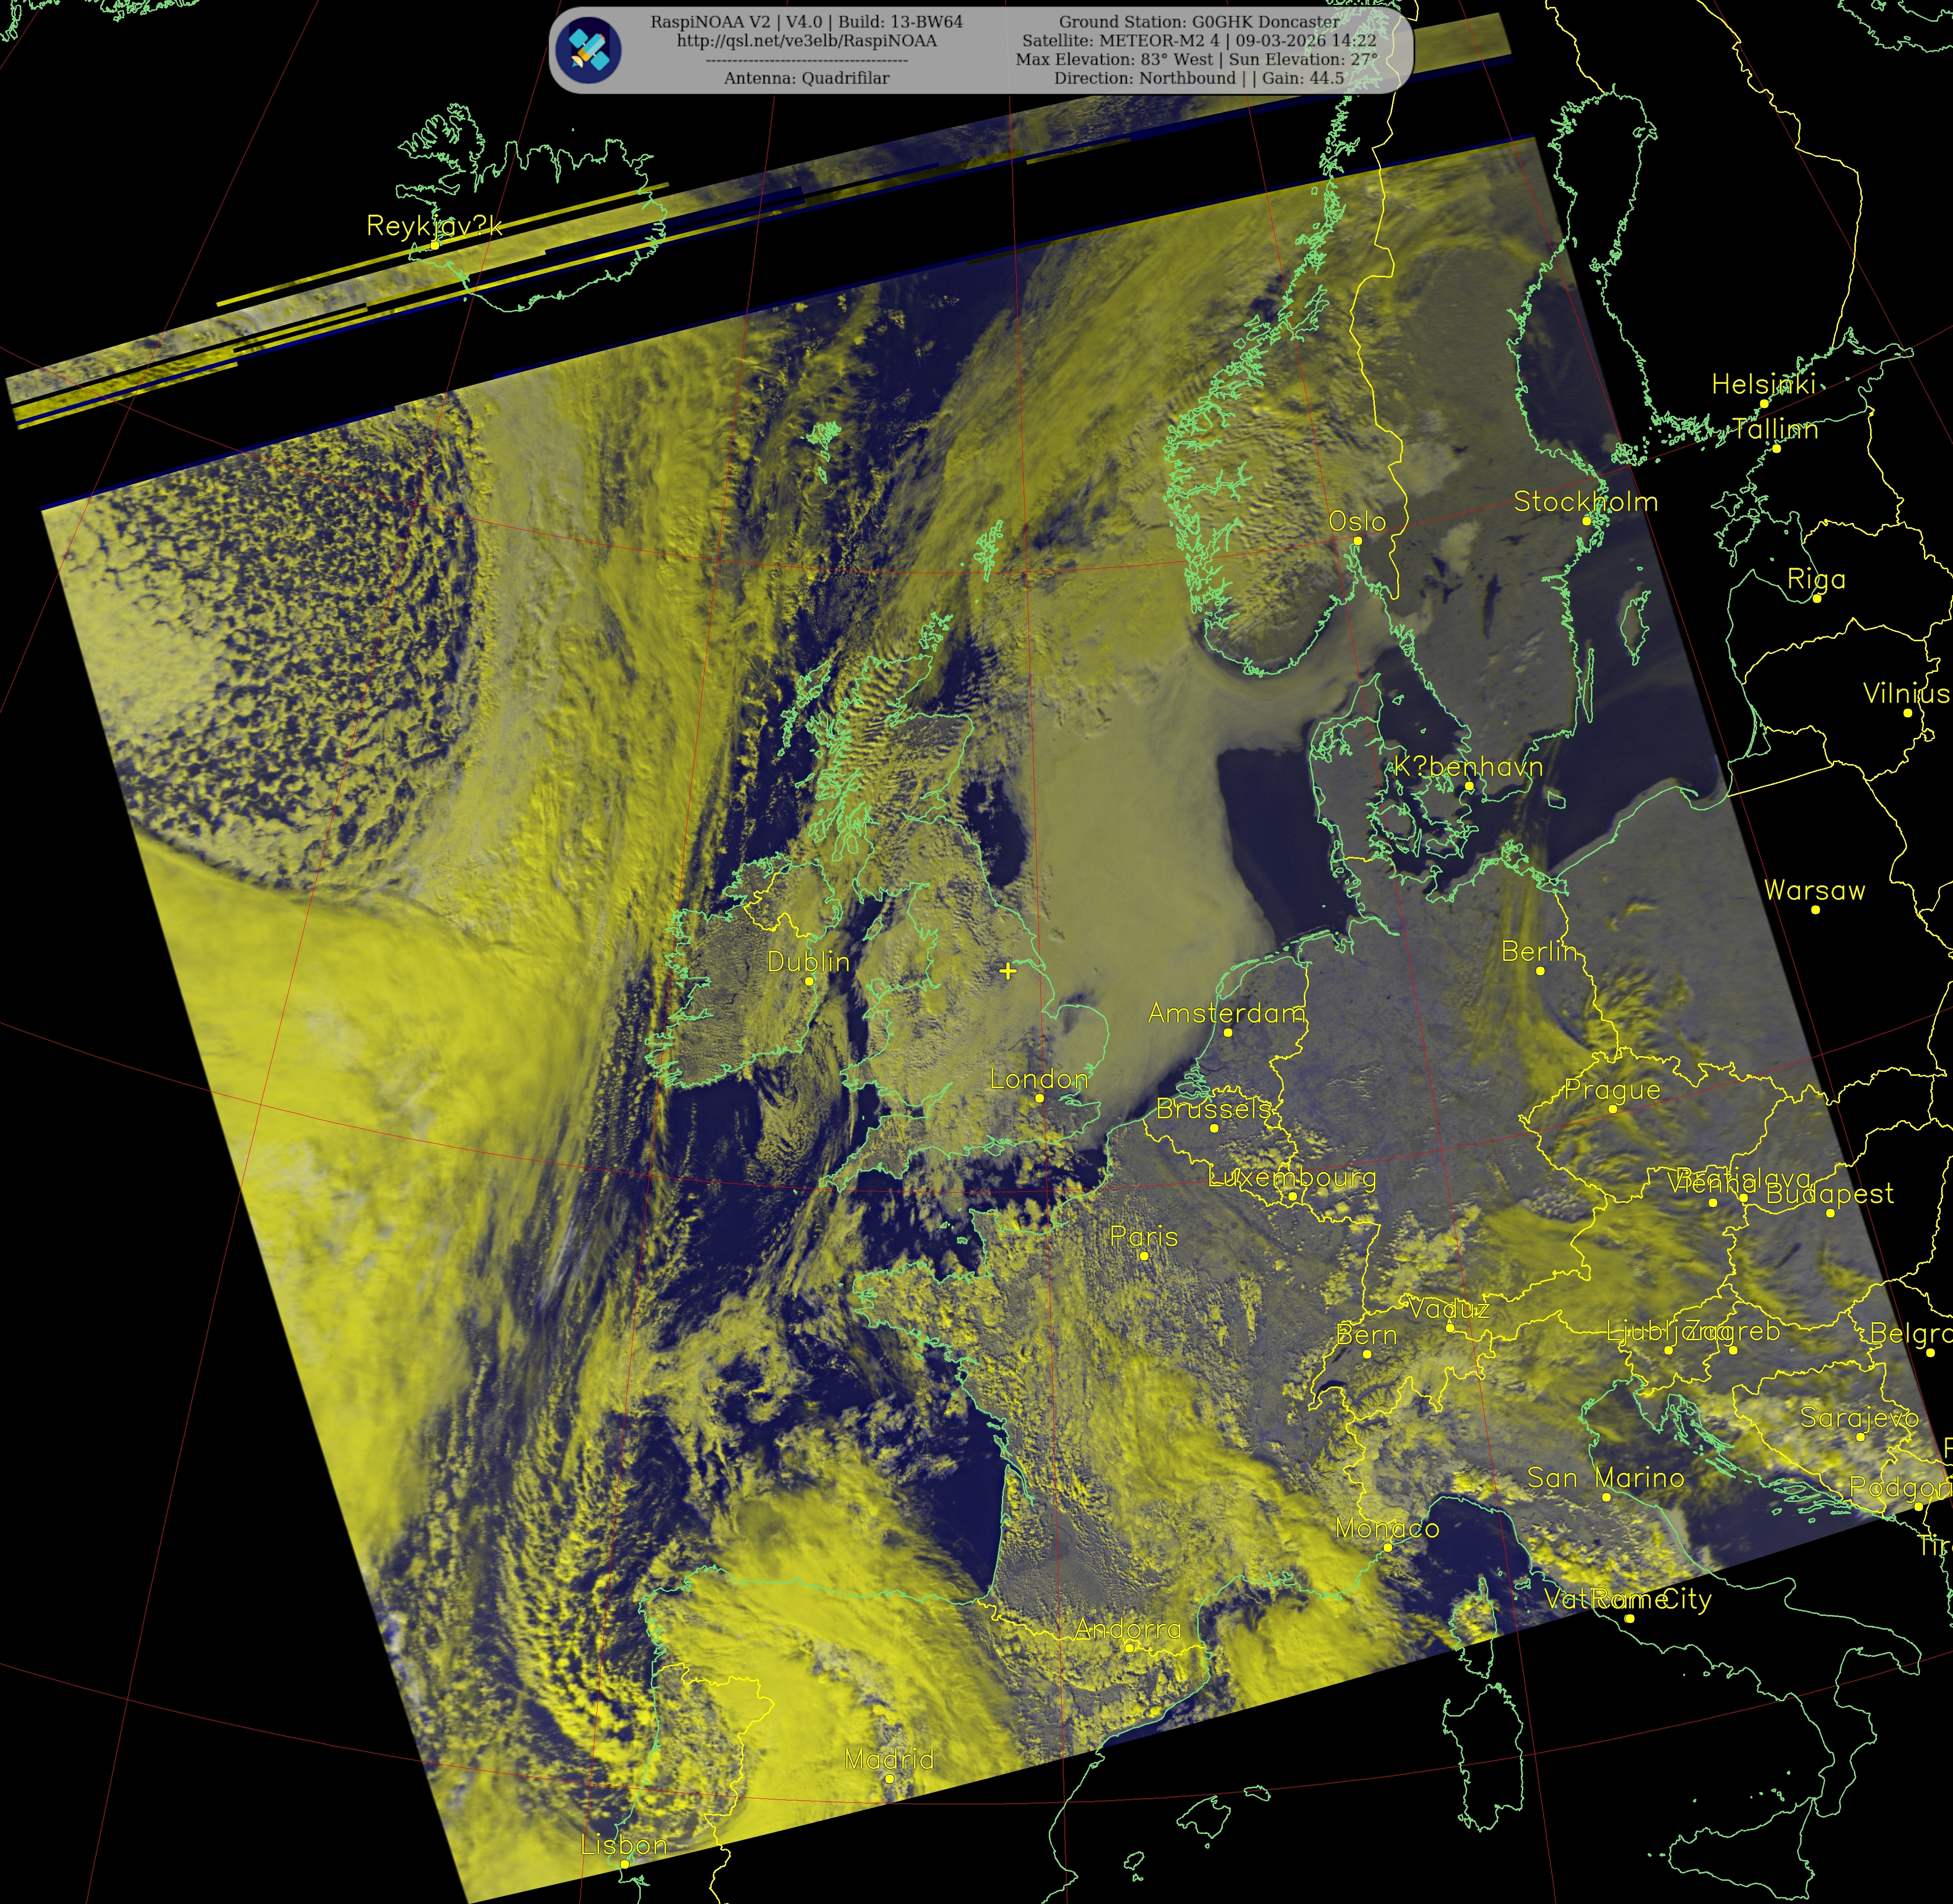Screen dimensions: 1953x1904
Task: Click the London city dot marker
Action: click(x=1039, y=1098)
